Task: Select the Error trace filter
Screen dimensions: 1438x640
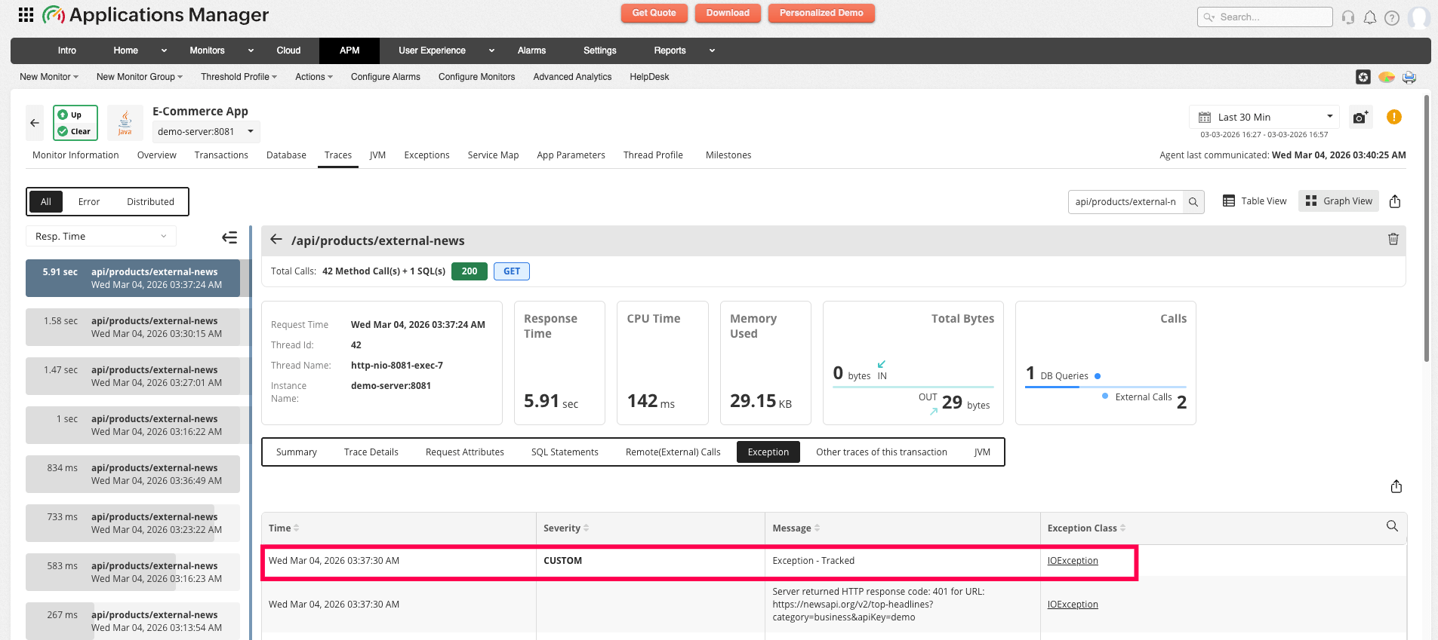Action: pyautogui.click(x=89, y=202)
